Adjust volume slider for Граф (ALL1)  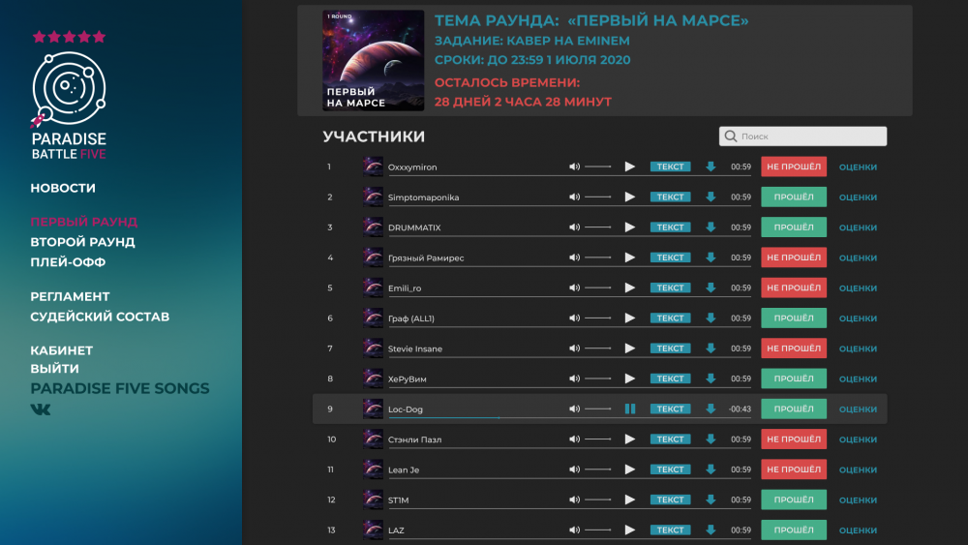[x=597, y=318]
